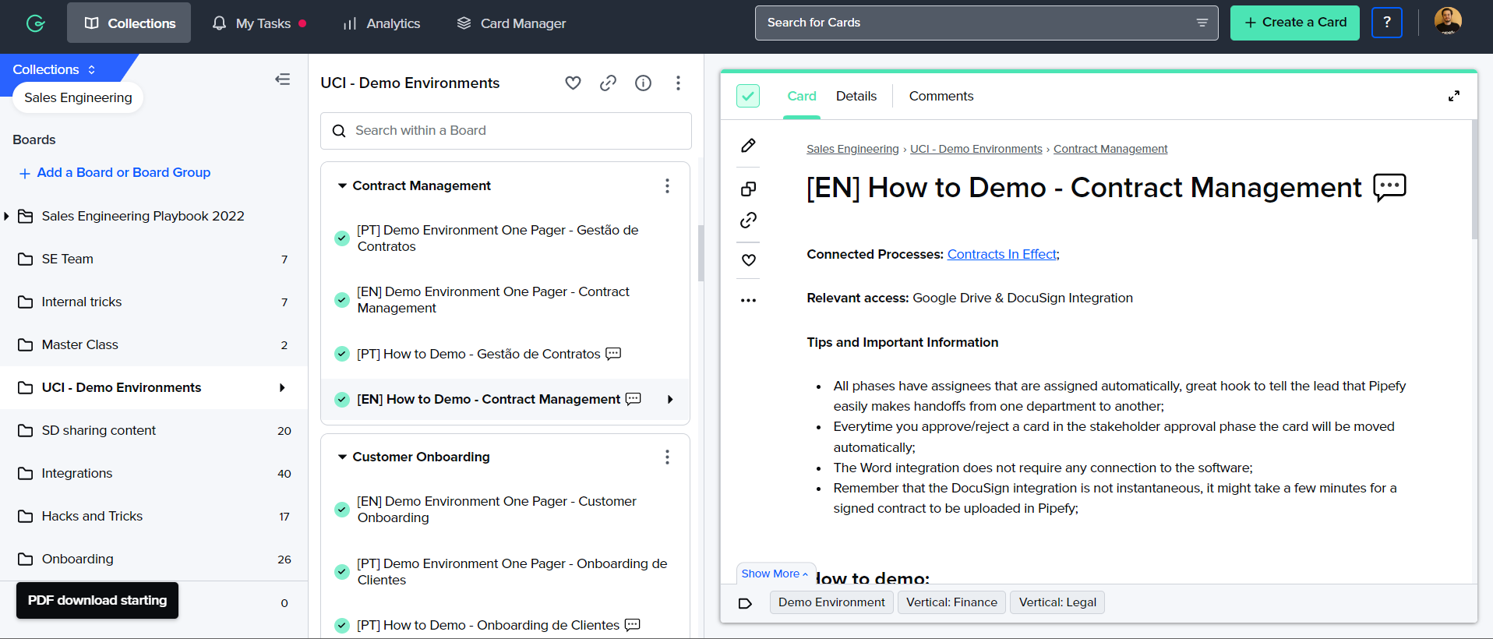Edit the card with pencil icon
This screenshot has height=639, width=1493.
pos(748,146)
